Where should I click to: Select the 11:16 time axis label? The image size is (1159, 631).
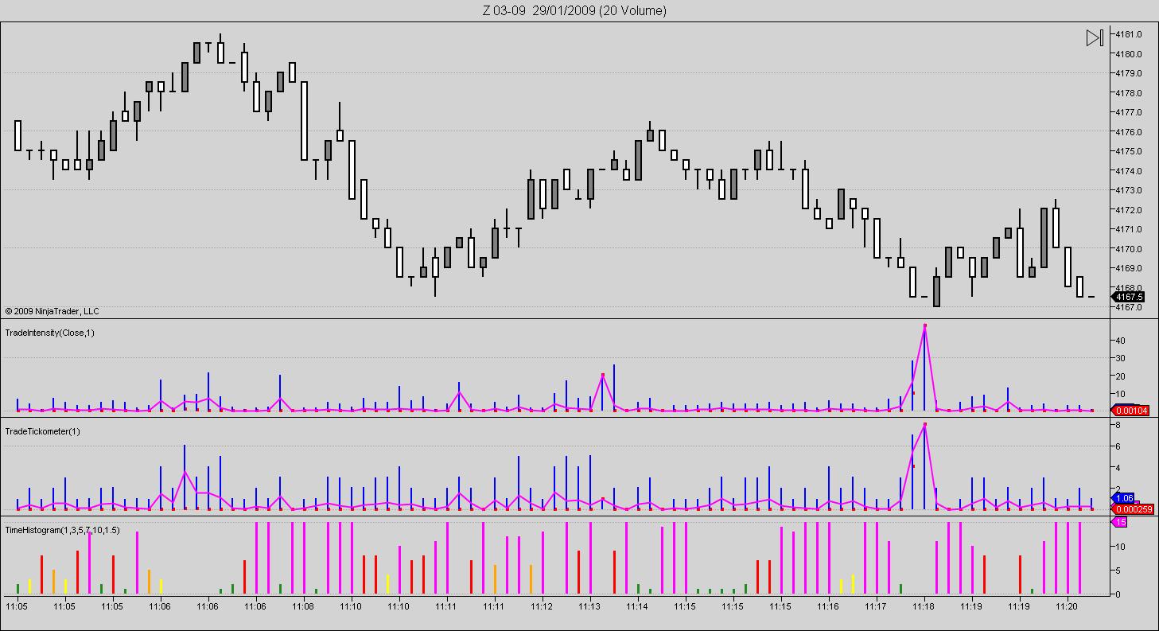coord(828,606)
